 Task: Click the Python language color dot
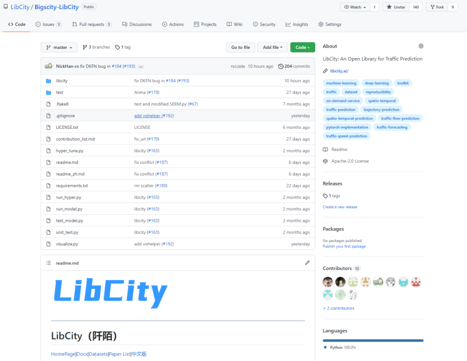[325, 347]
